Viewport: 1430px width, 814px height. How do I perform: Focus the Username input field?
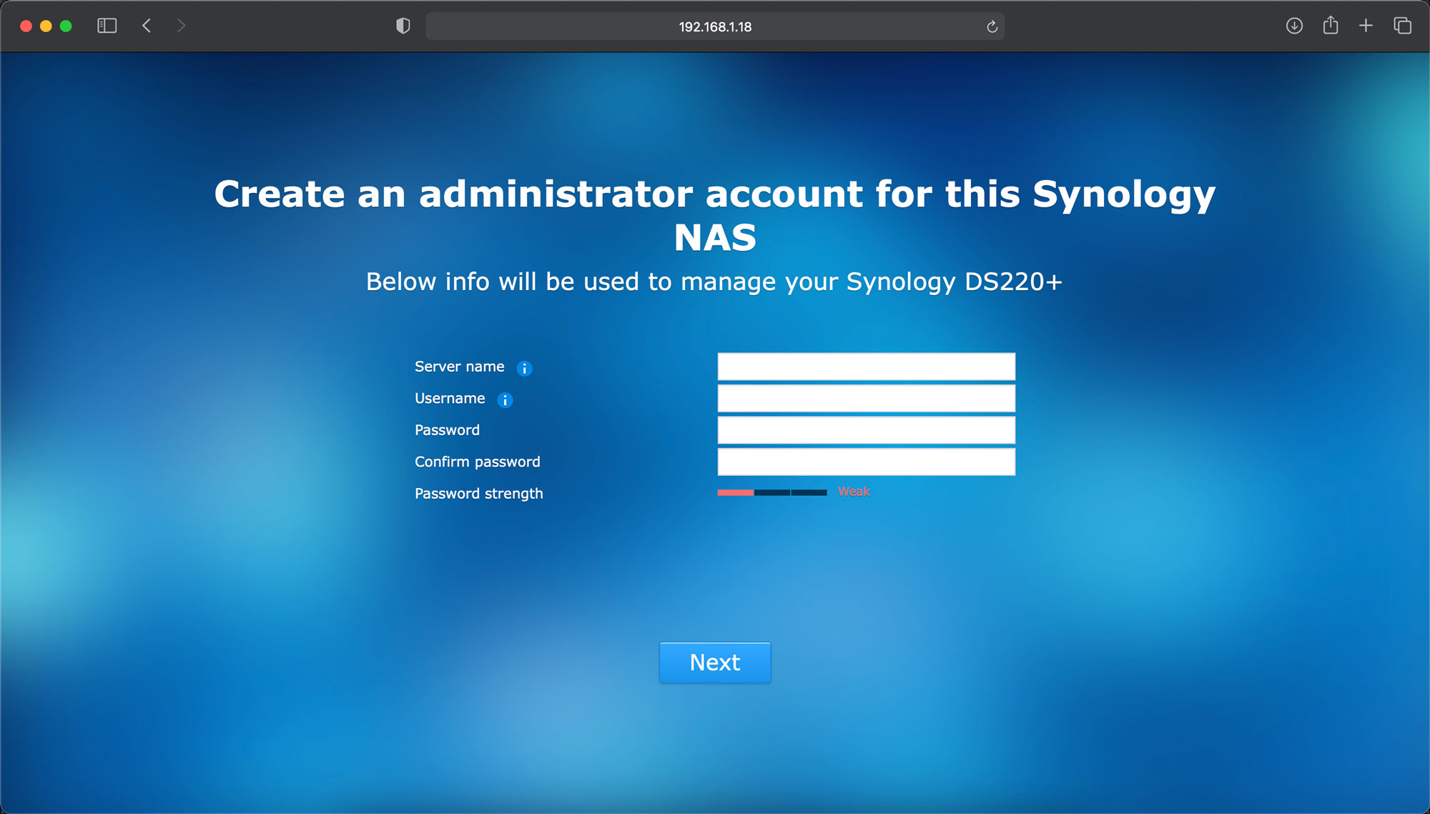point(866,398)
